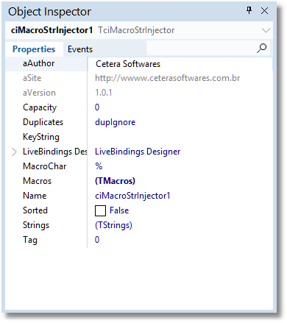Click the ceterasoftwares.com.br URL value
Viewport: 287px width, 323px height.
coord(168,78)
